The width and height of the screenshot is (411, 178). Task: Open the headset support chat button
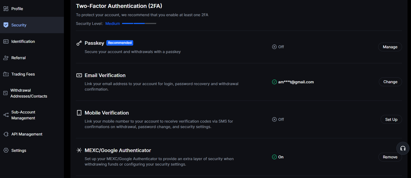coord(403,148)
